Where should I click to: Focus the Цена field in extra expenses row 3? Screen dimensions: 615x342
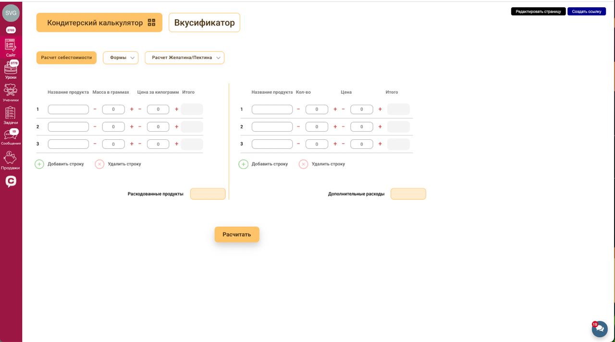(x=362, y=144)
